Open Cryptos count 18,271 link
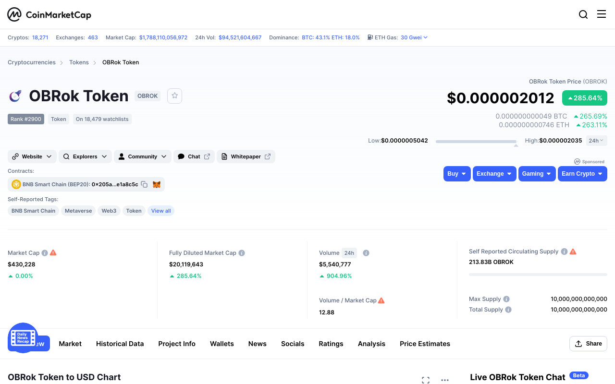Screen dimensions: 615x384 [x=40, y=37]
